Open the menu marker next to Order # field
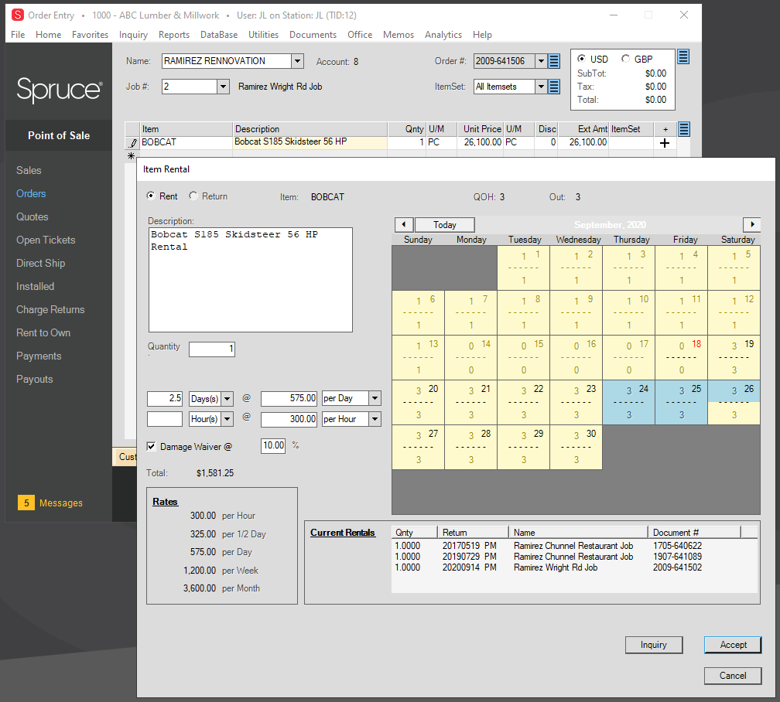The image size is (780, 702). 554,61
